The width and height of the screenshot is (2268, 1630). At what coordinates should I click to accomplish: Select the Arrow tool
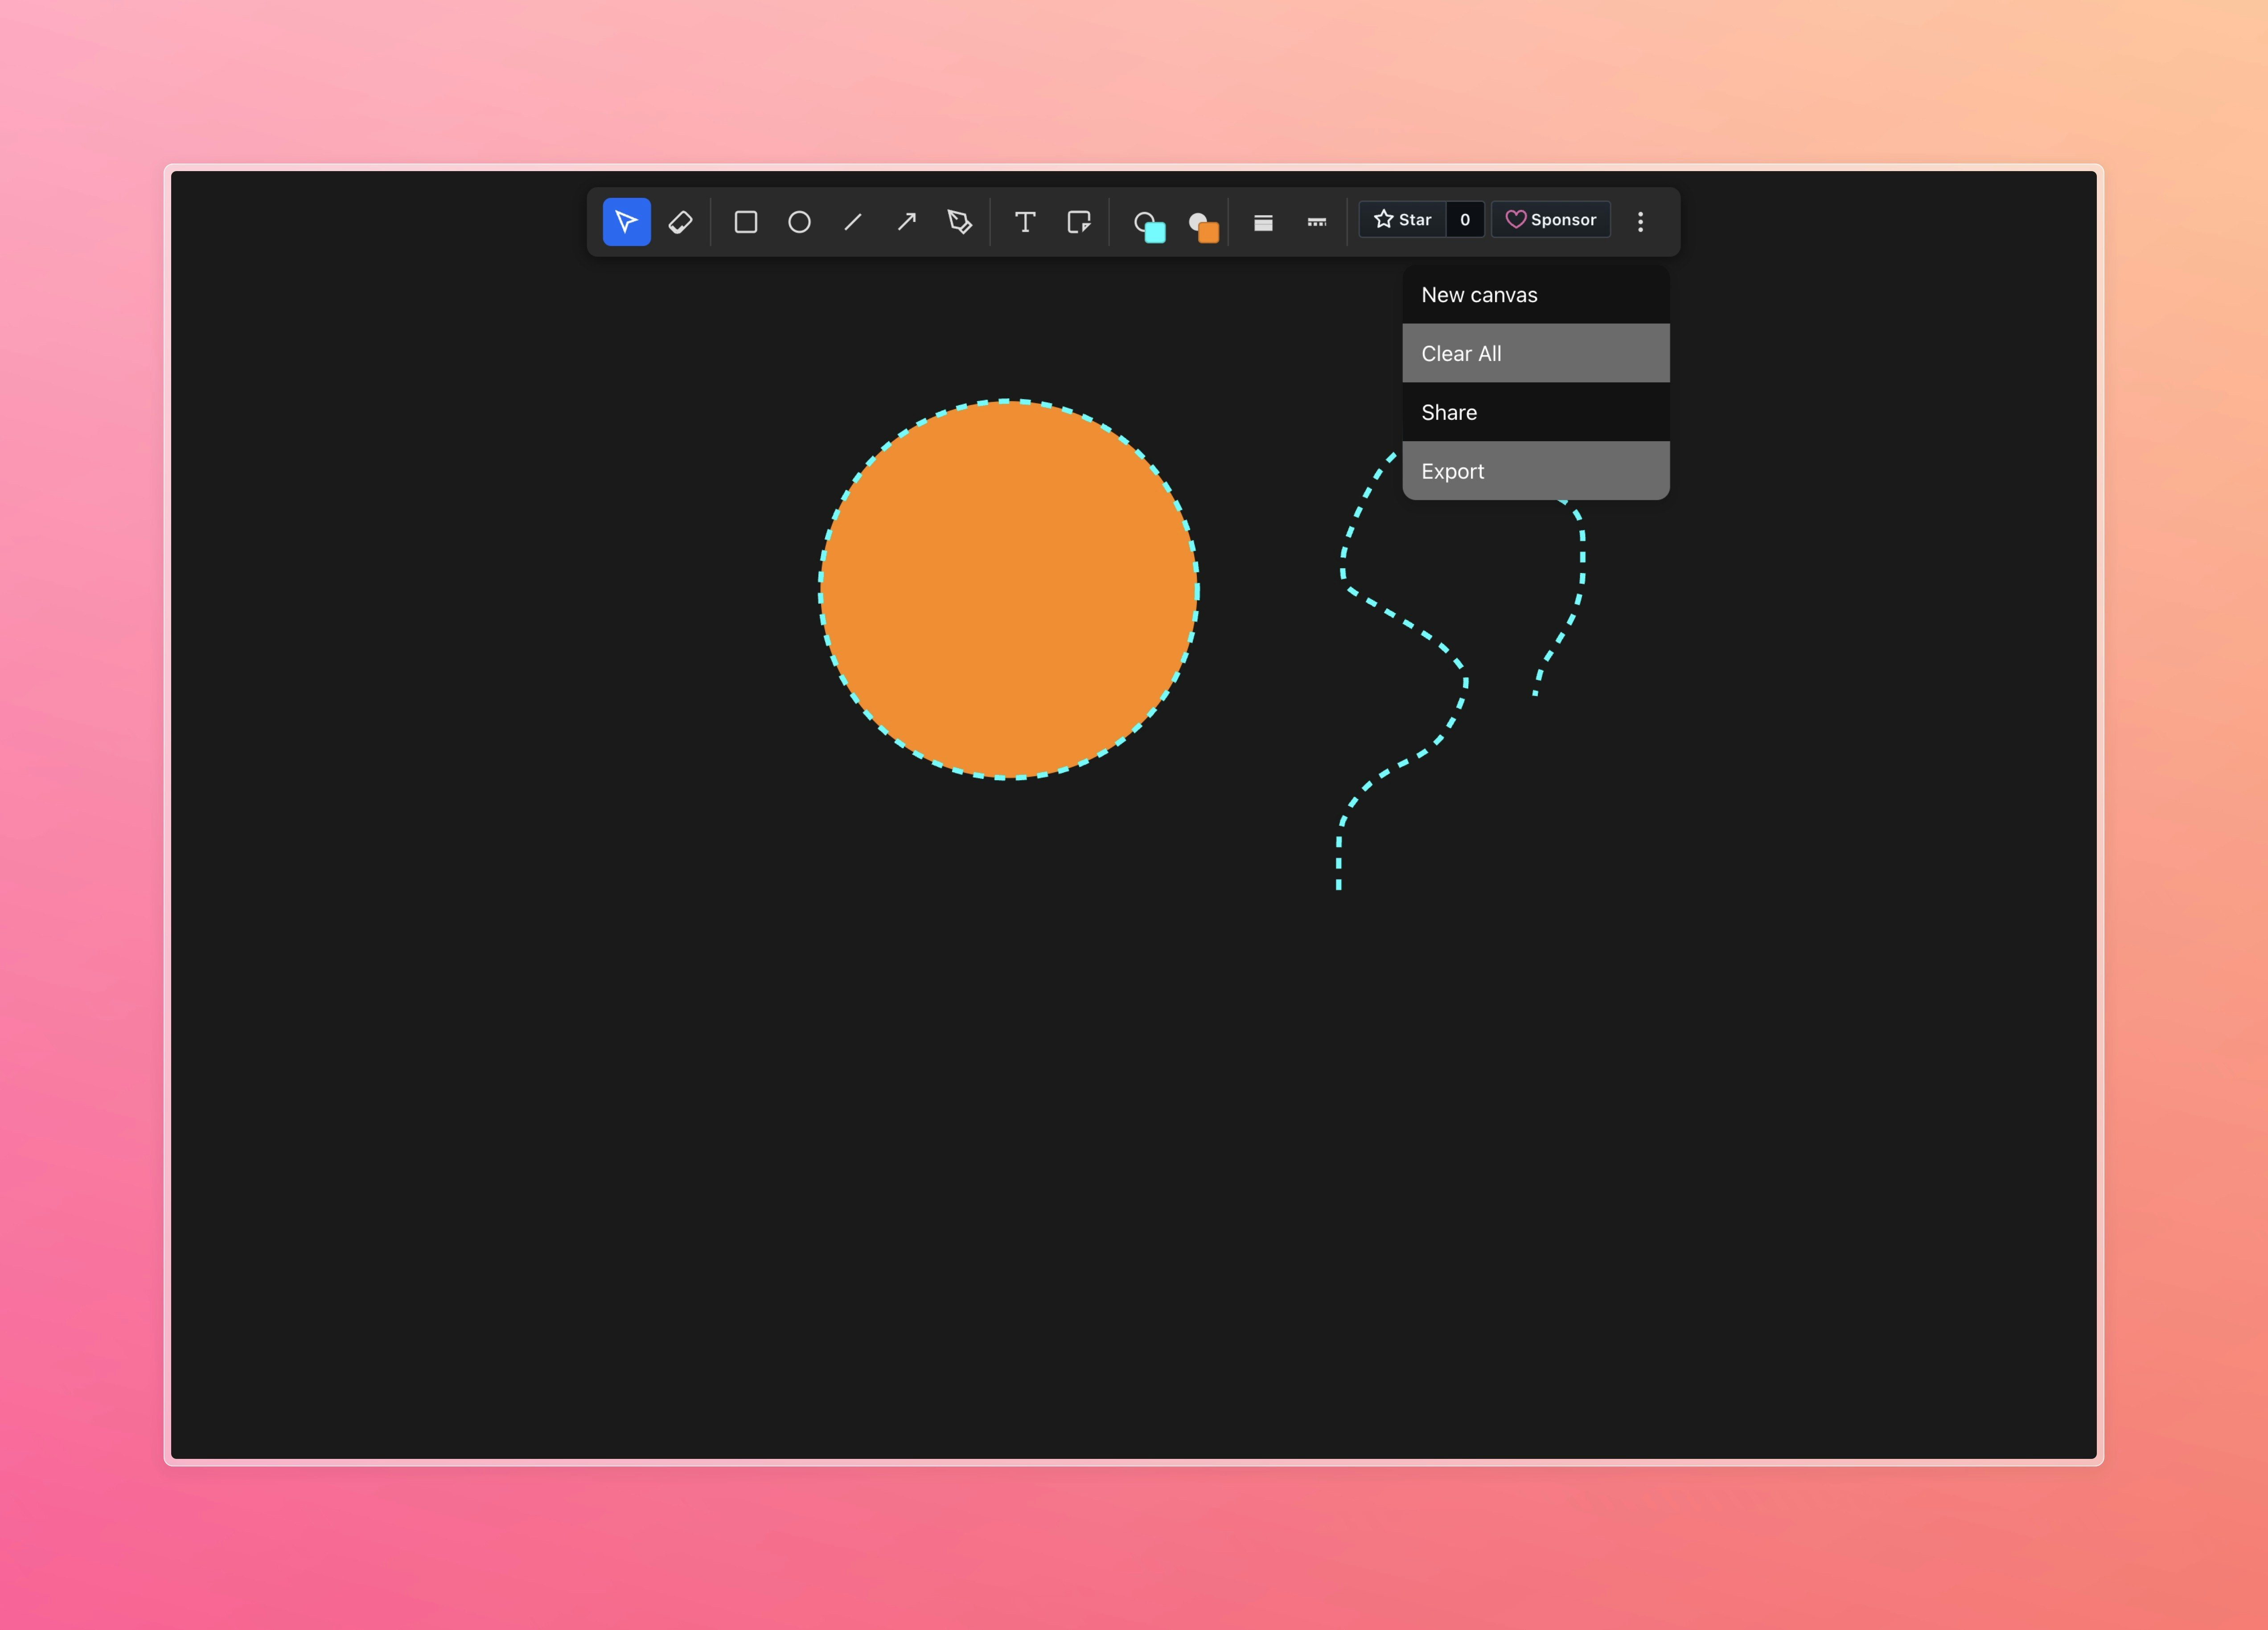[906, 221]
